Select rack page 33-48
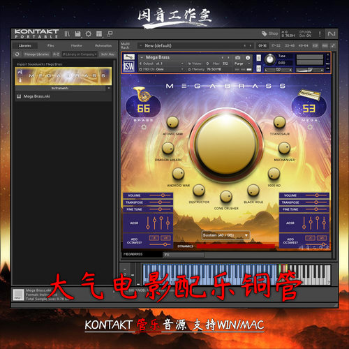 tap(290, 45)
